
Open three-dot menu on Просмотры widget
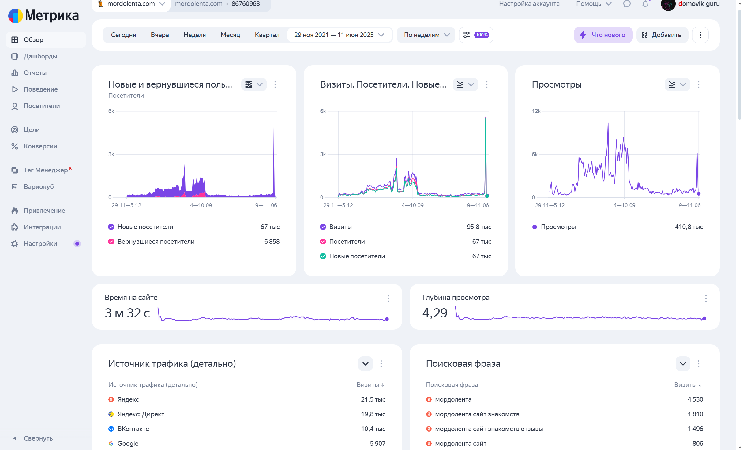tap(698, 84)
